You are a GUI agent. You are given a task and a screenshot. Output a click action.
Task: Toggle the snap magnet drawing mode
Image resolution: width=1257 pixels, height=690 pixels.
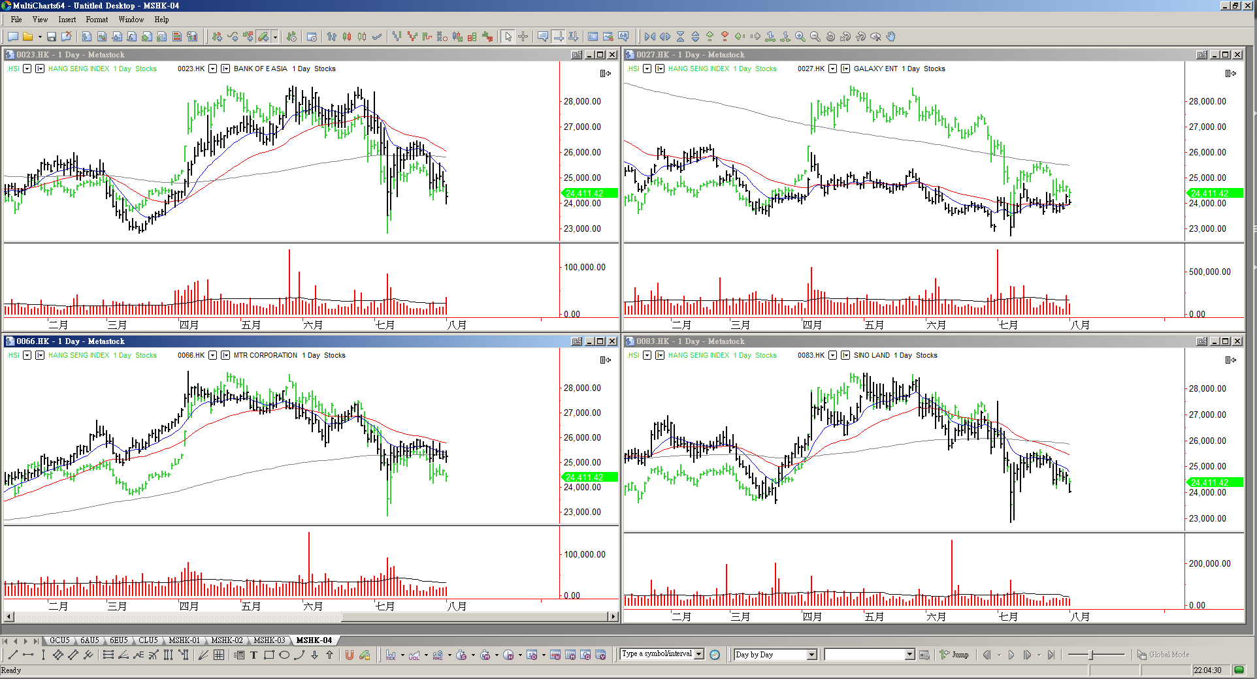(x=350, y=655)
